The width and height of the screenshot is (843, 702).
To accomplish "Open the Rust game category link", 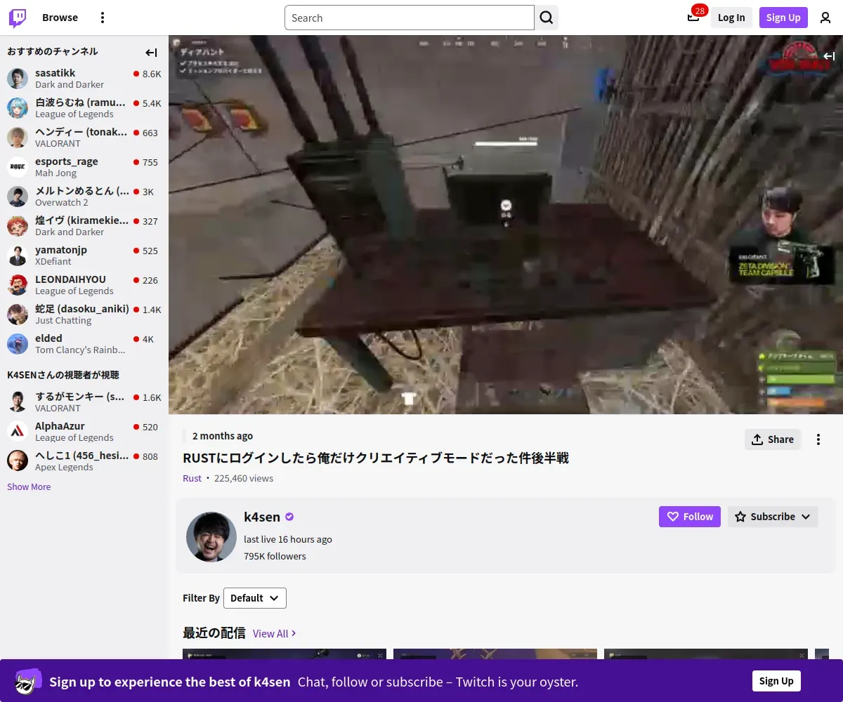I will 192,478.
